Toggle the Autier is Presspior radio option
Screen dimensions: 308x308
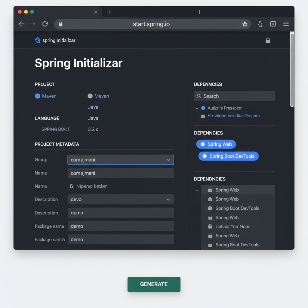(203, 108)
